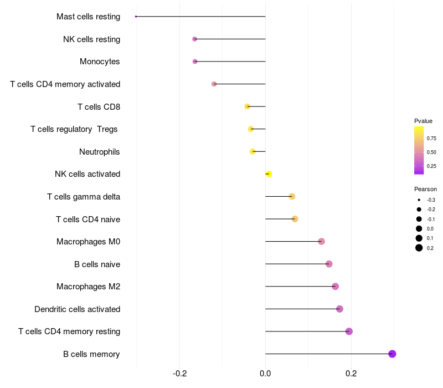The height and width of the screenshot is (388, 443).
Task: Select the T cells CD4 memory resting point
Action: pos(349,331)
